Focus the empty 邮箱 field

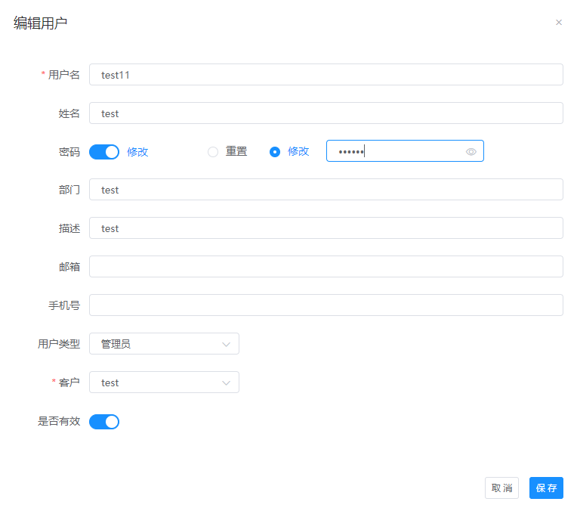tap(326, 267)
